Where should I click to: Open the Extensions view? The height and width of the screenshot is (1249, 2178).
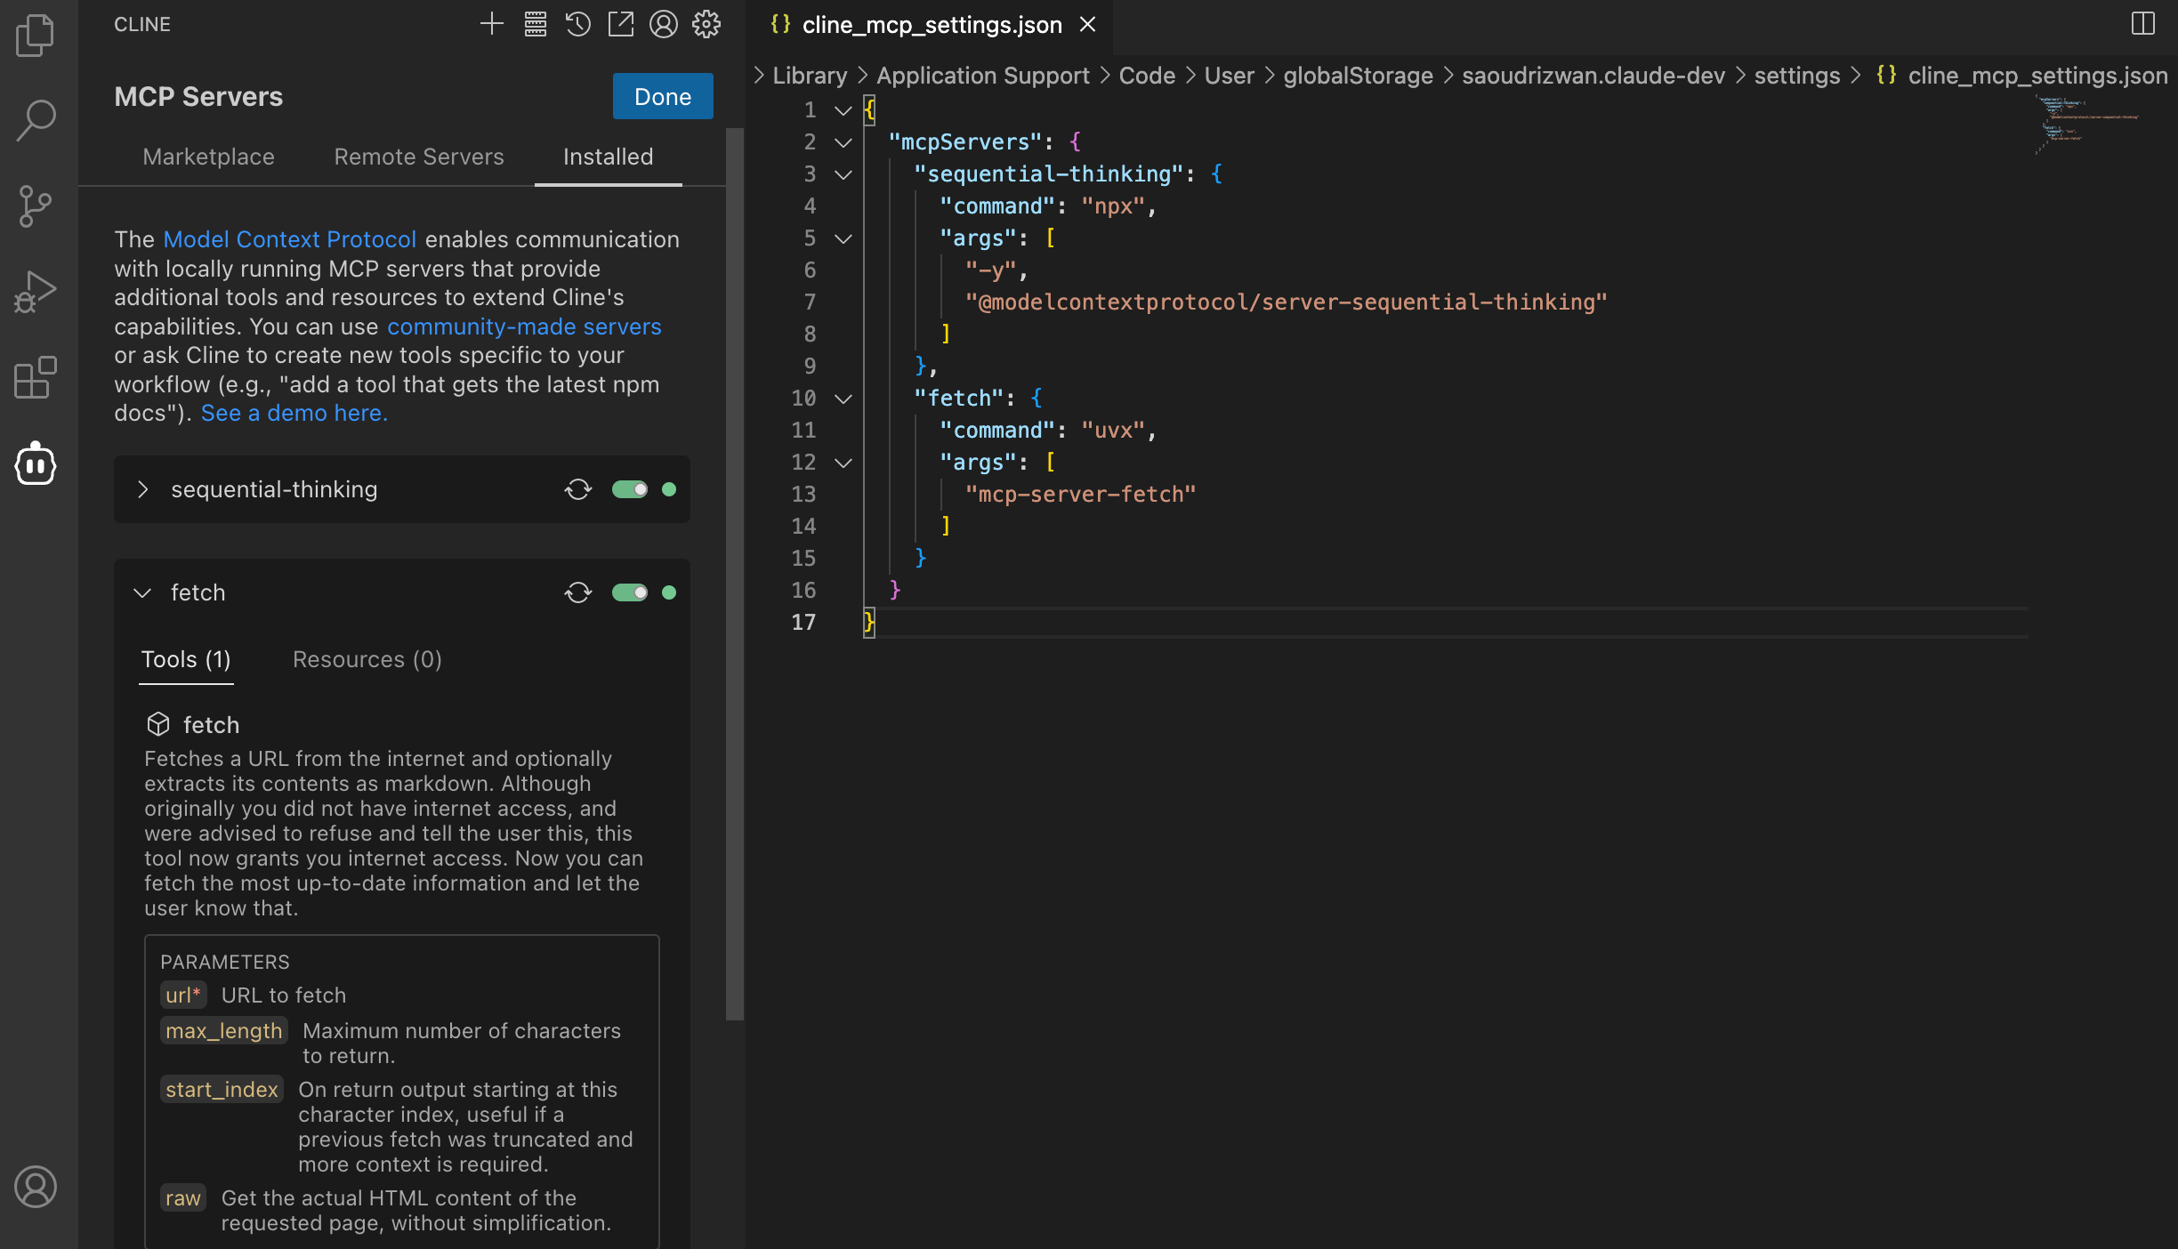pyautogui.click(x=36, y=377)
